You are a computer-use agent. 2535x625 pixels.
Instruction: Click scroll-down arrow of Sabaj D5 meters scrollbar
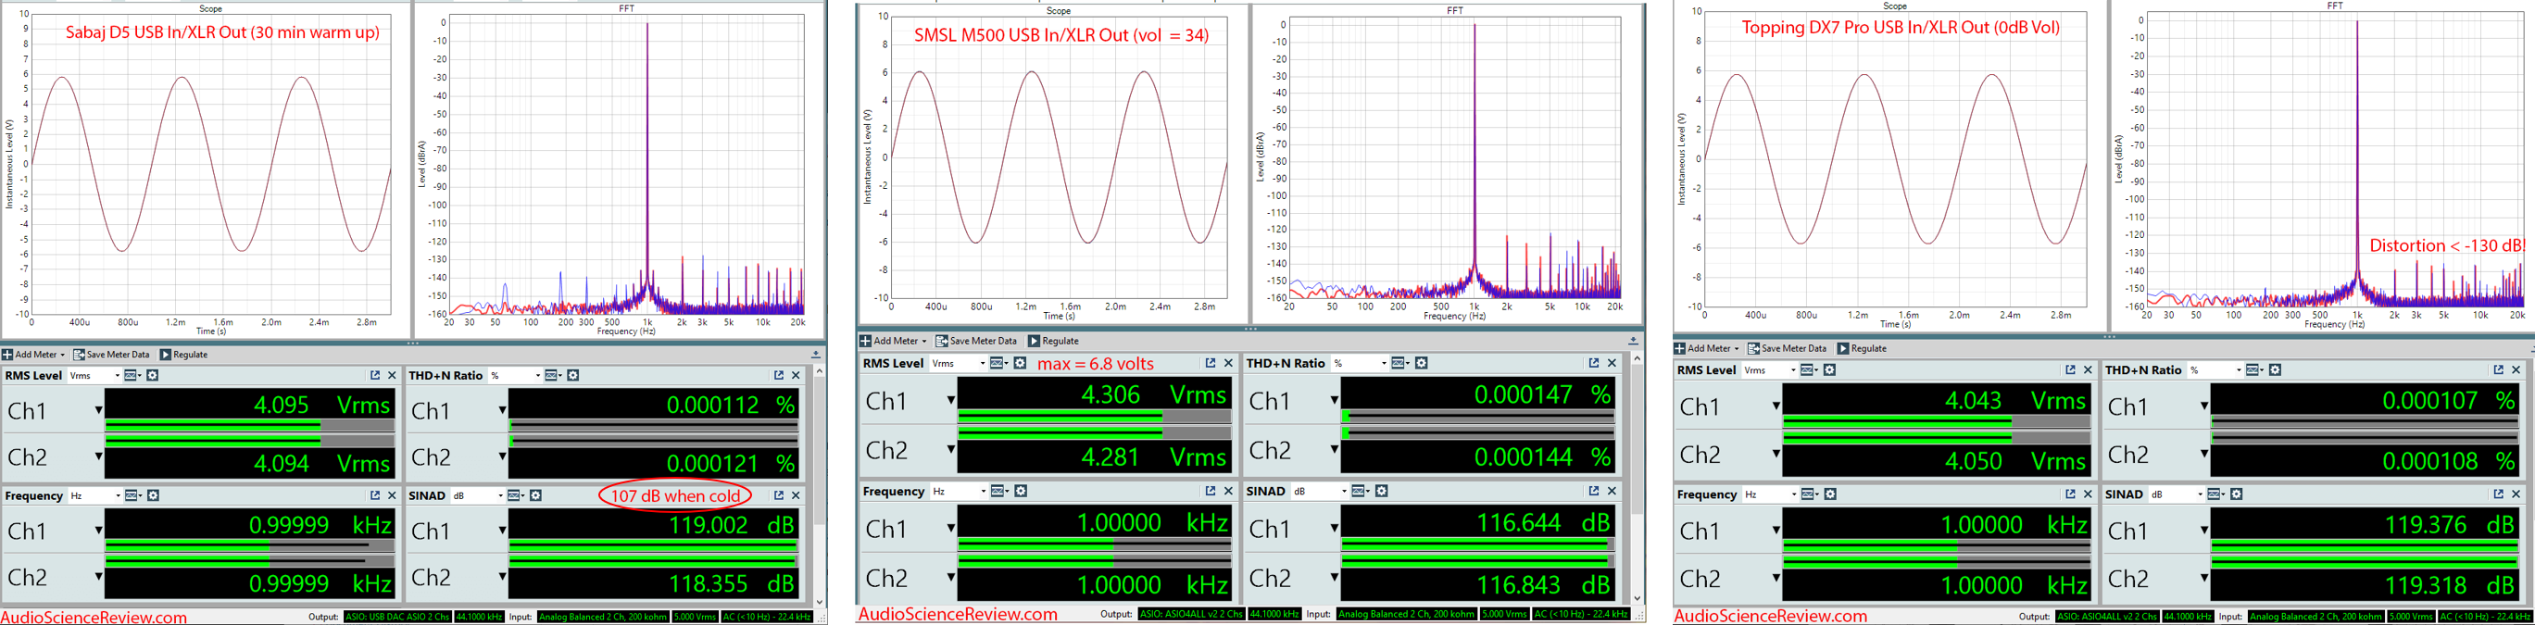[x=819, y=601]
